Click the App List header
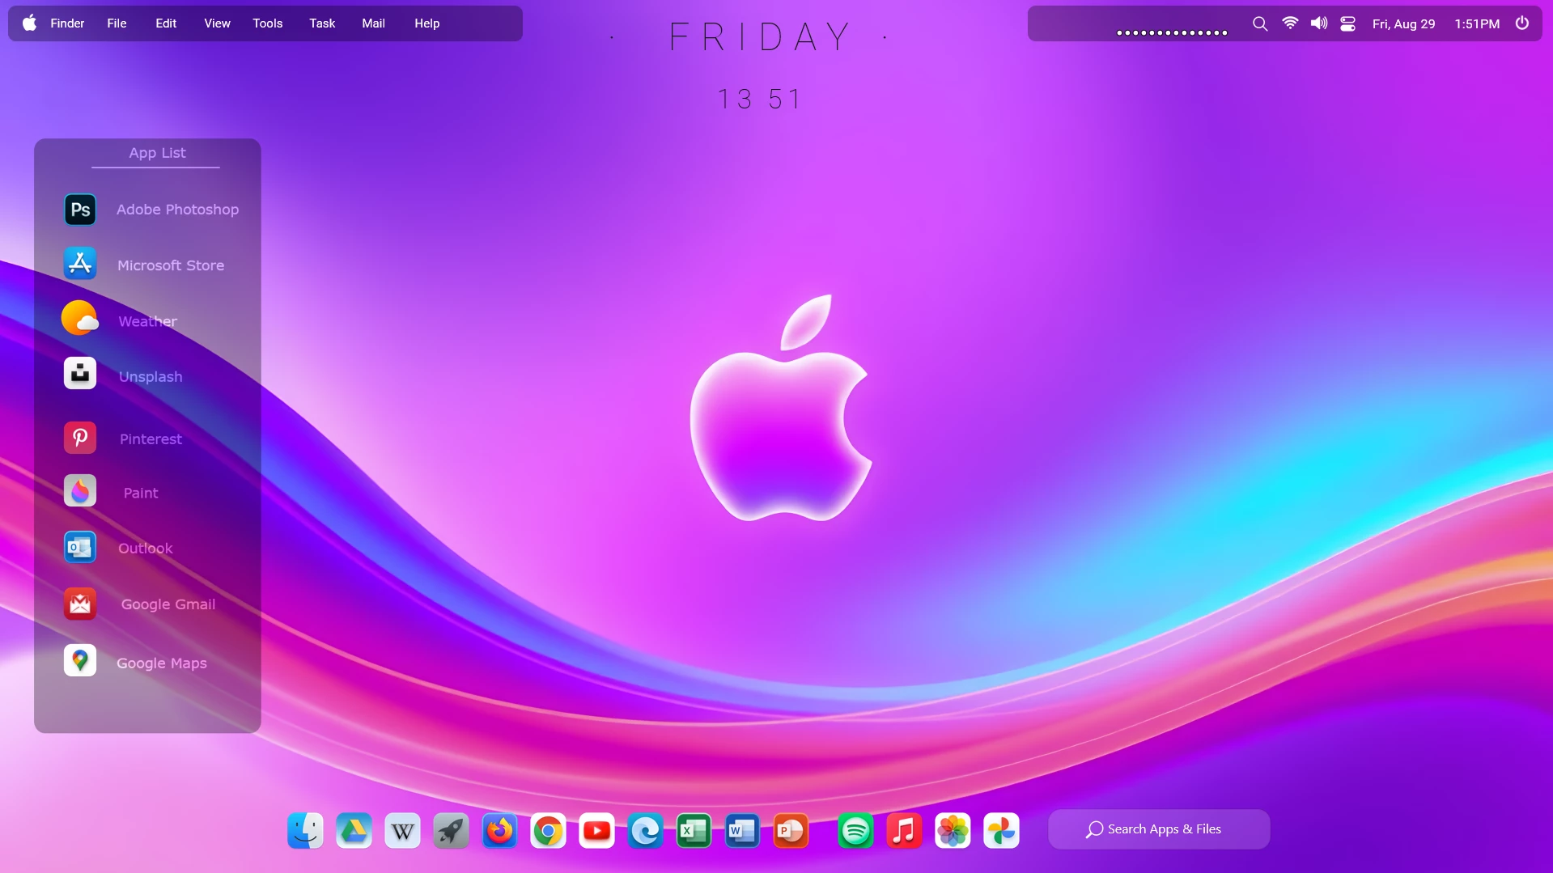Image resolution: width=1553 pixels, height=873 pixels. point(157,153)
